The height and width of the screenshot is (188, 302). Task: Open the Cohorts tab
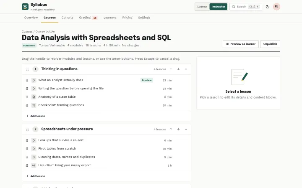tap(67, 18)
